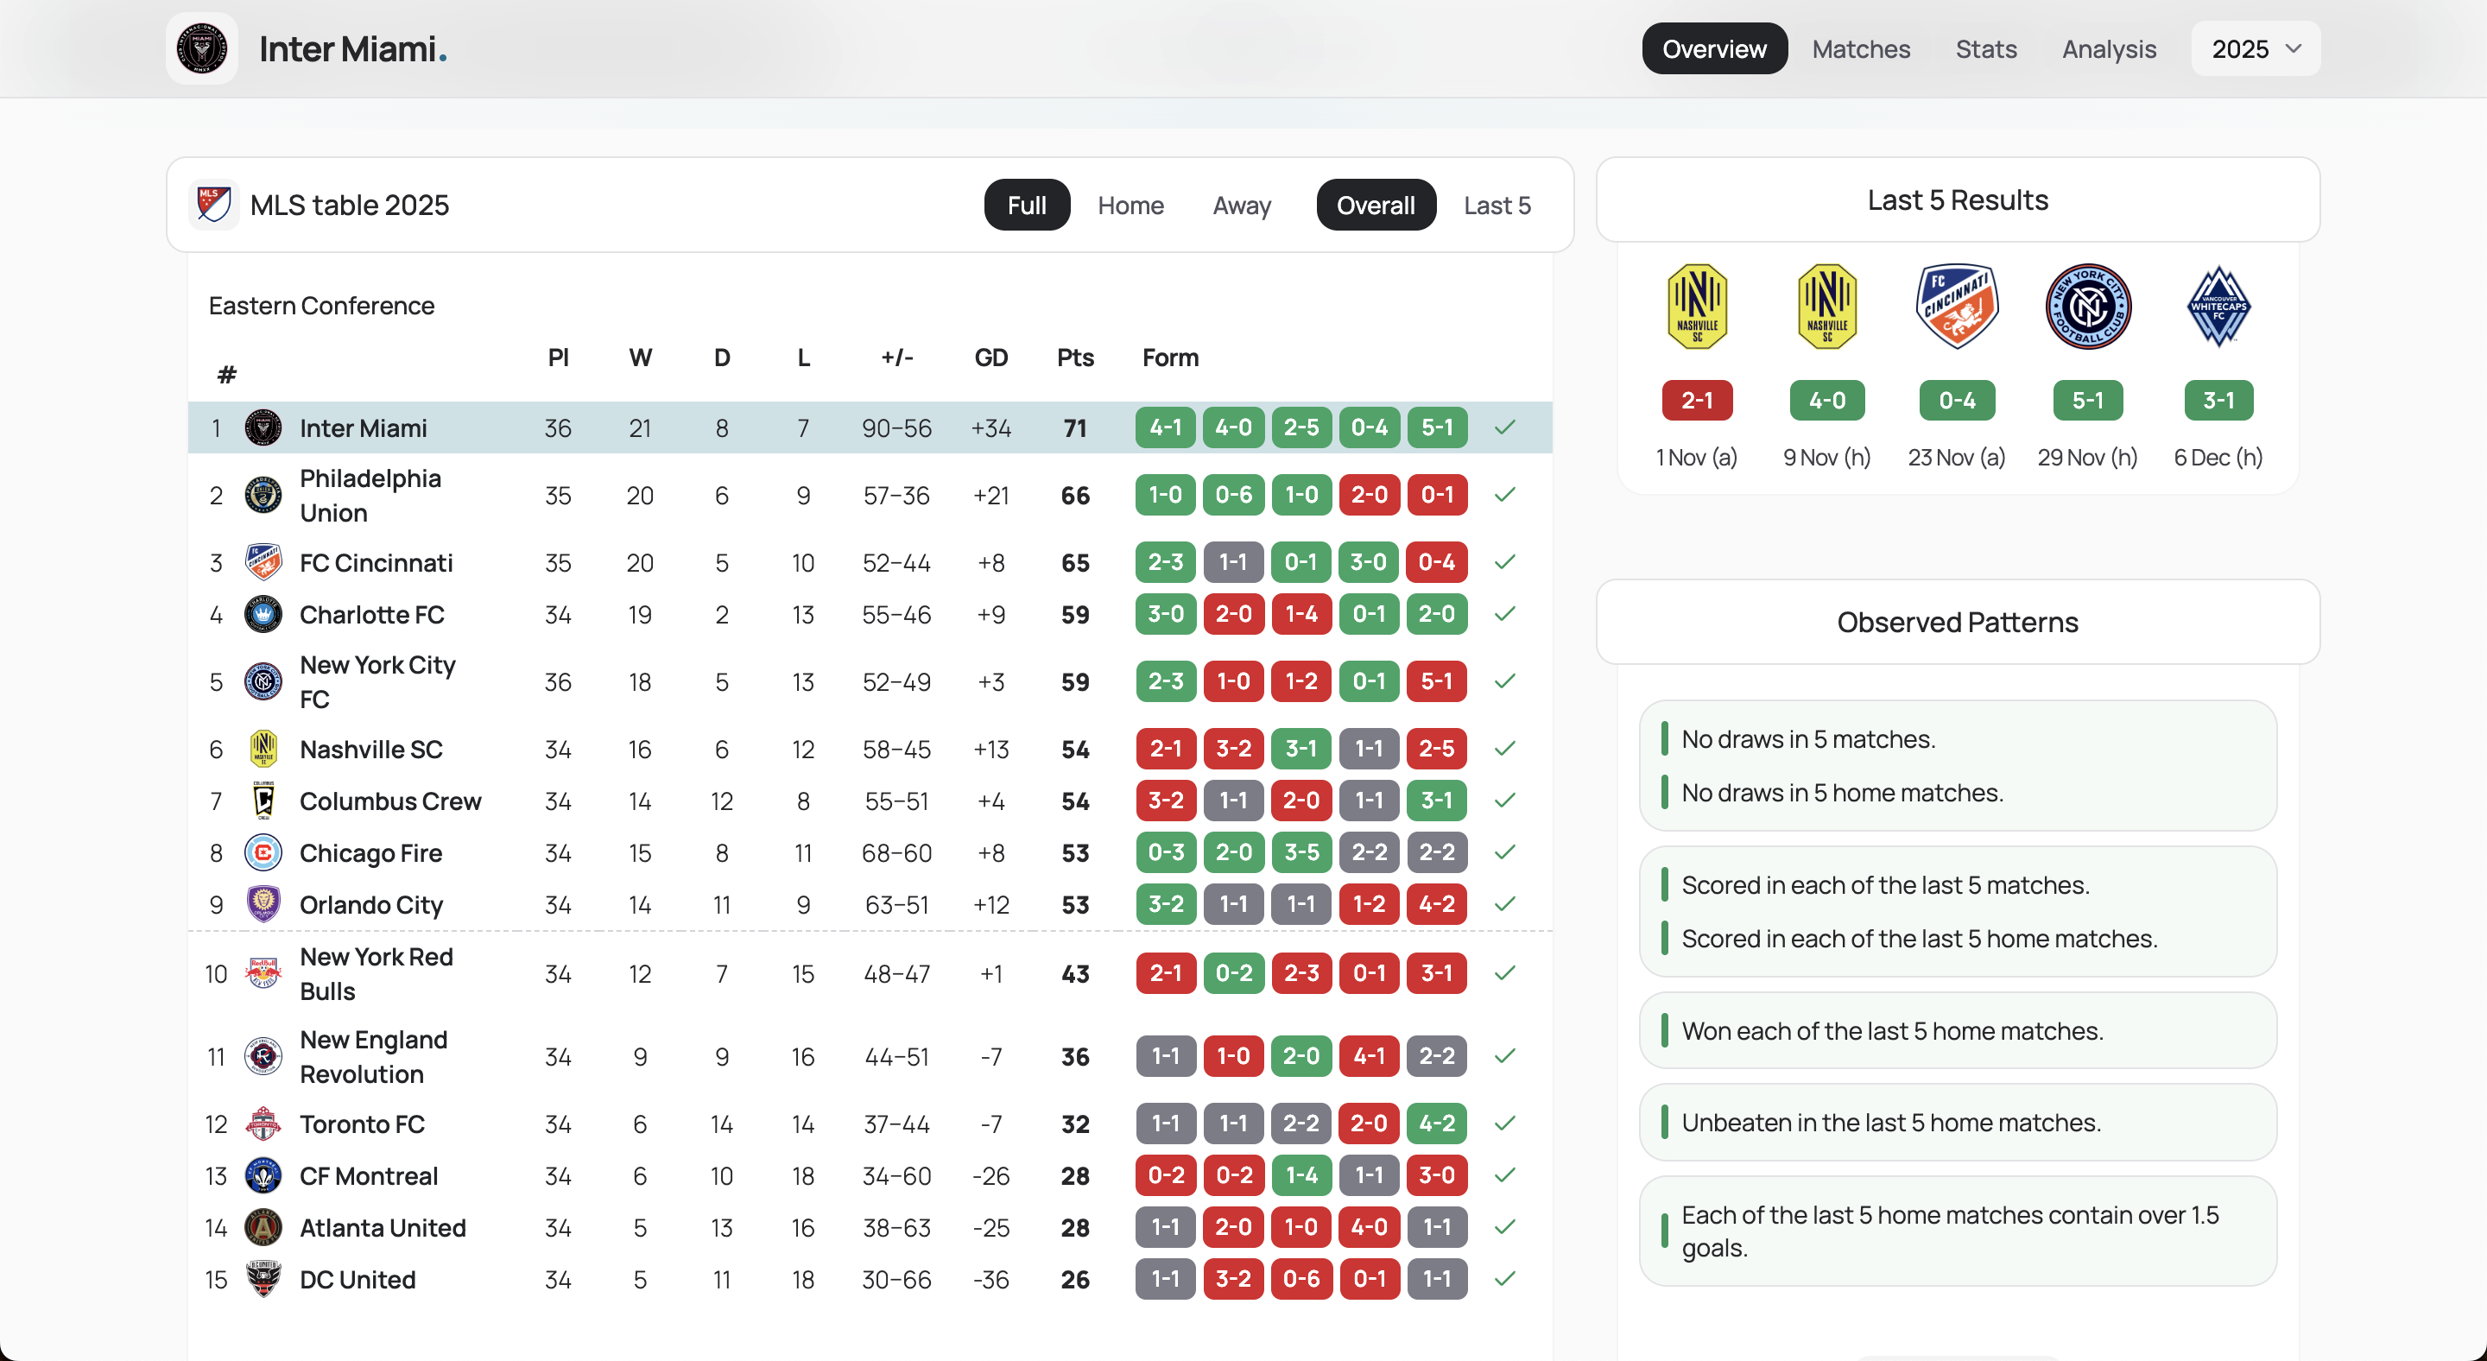This screenshot has height=1361, width=2487.
Task: Switch the table view to Last 5
Action: (x=1497, y=205)
